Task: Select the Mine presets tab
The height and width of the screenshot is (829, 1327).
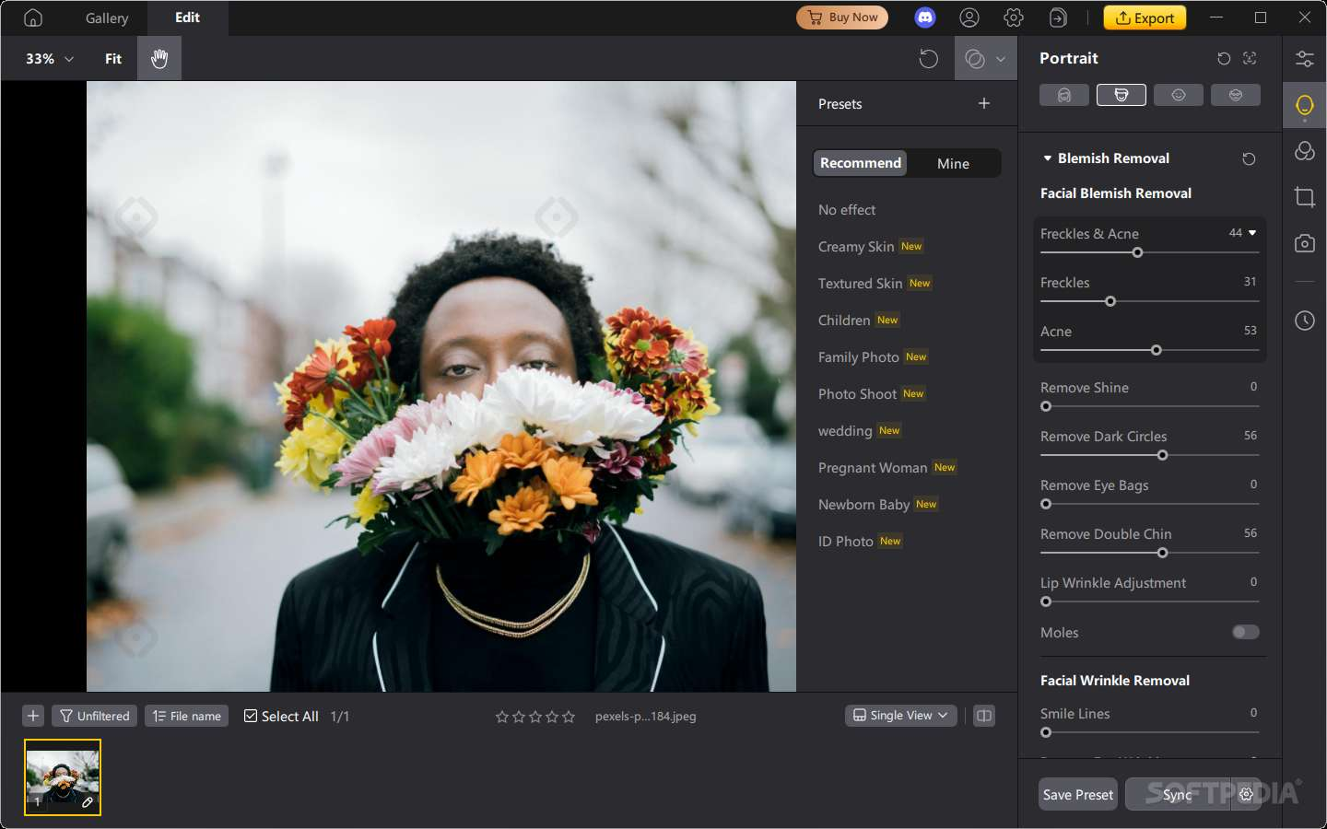Action: pos(952,163)
